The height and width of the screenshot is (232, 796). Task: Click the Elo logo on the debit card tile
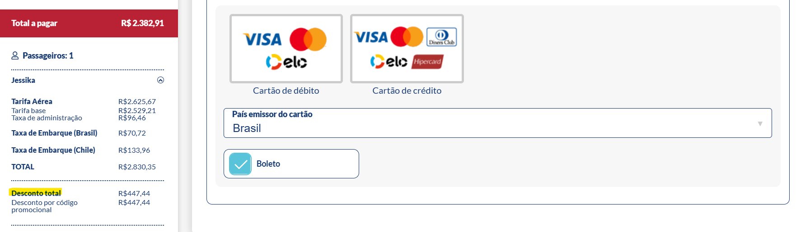tap(286, 62)
